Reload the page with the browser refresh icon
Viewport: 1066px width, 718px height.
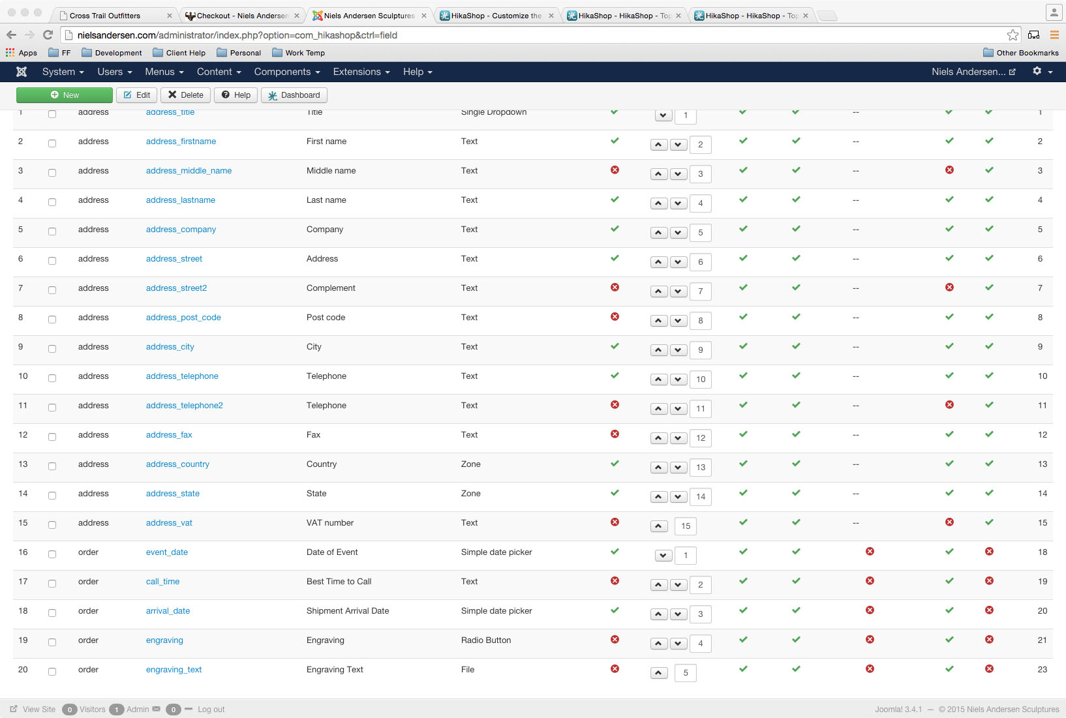[x=48, y=35]
